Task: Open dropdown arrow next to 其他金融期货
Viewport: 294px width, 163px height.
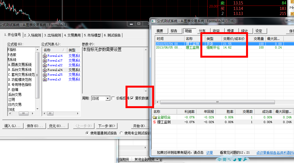Action: pyautogui.click(x=157, y=159)
